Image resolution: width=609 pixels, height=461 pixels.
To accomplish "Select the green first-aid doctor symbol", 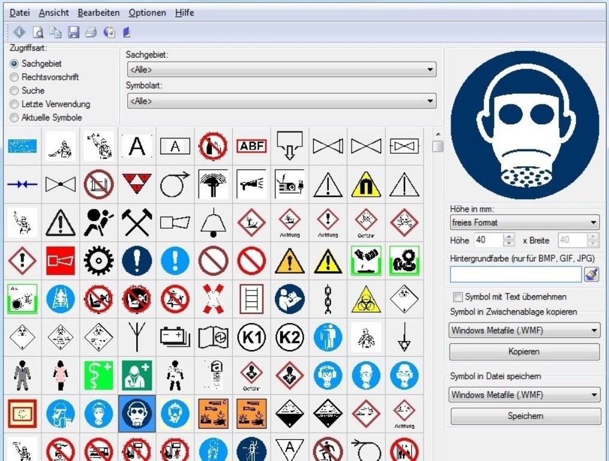I will 137,376.
